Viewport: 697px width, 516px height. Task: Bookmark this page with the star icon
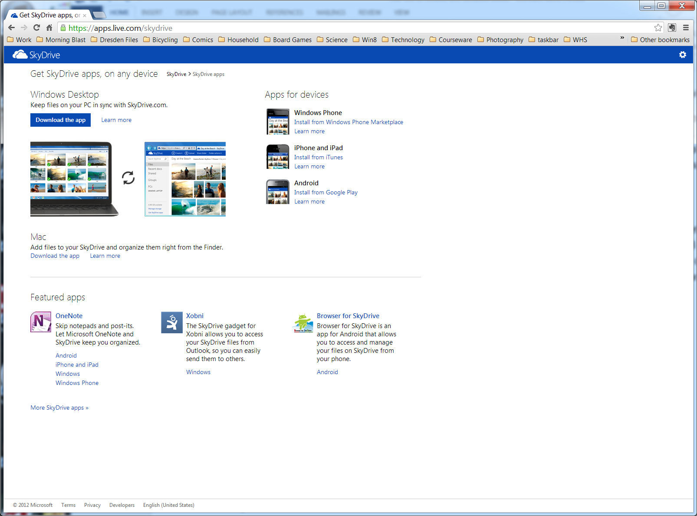pos(658,28)
